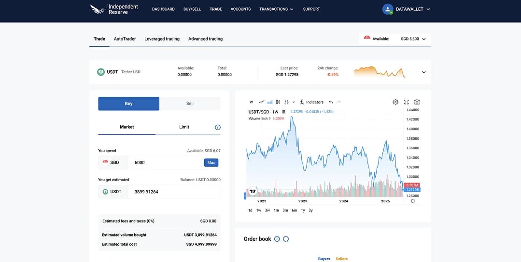521x262 pixels.
Task: Go to ACCOUNTS in top navigation
Action: (240, 9)
